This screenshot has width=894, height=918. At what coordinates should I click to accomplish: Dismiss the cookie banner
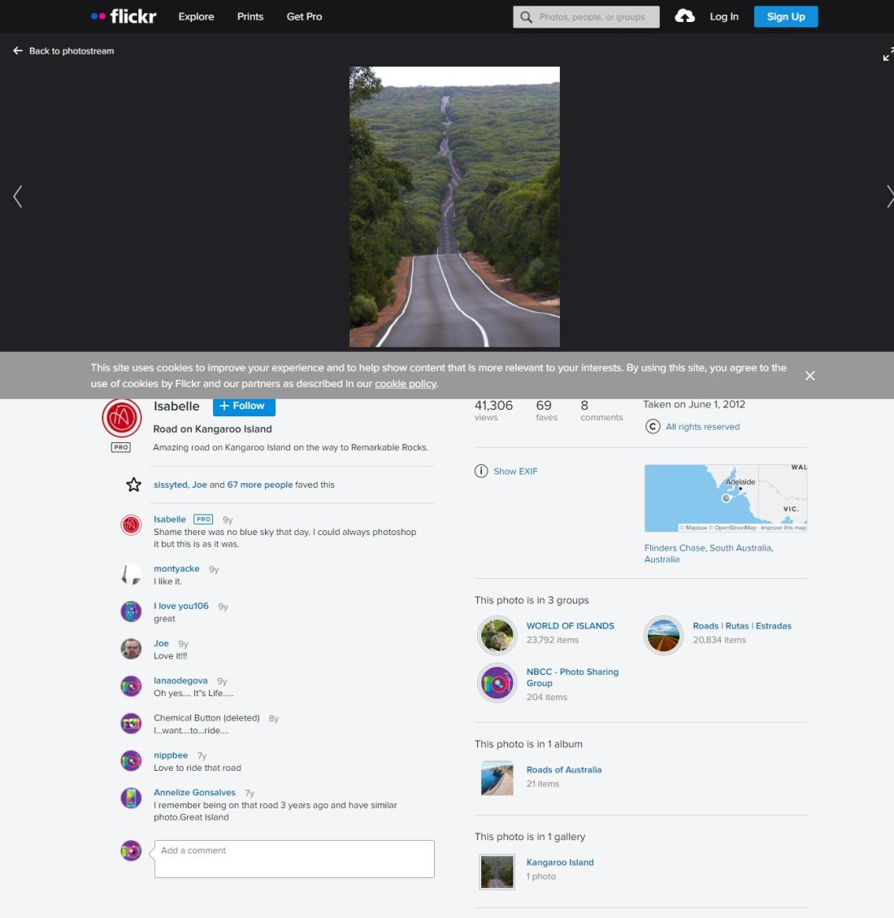pyautogui.click(x=809, y=376)
